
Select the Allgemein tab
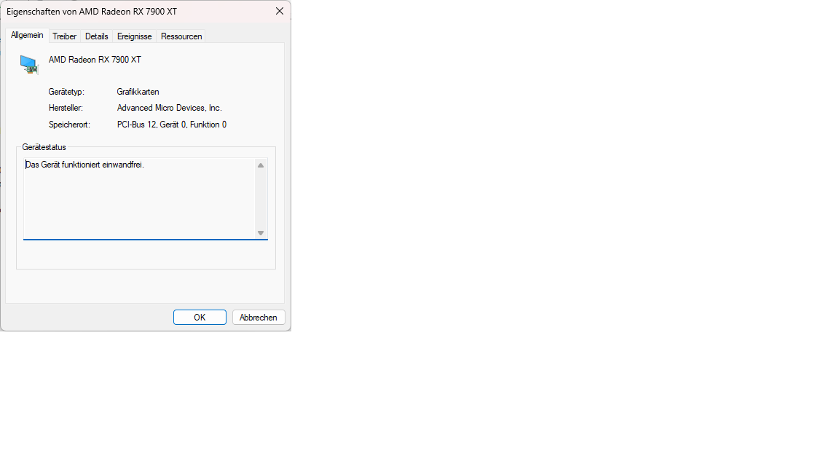27,35
